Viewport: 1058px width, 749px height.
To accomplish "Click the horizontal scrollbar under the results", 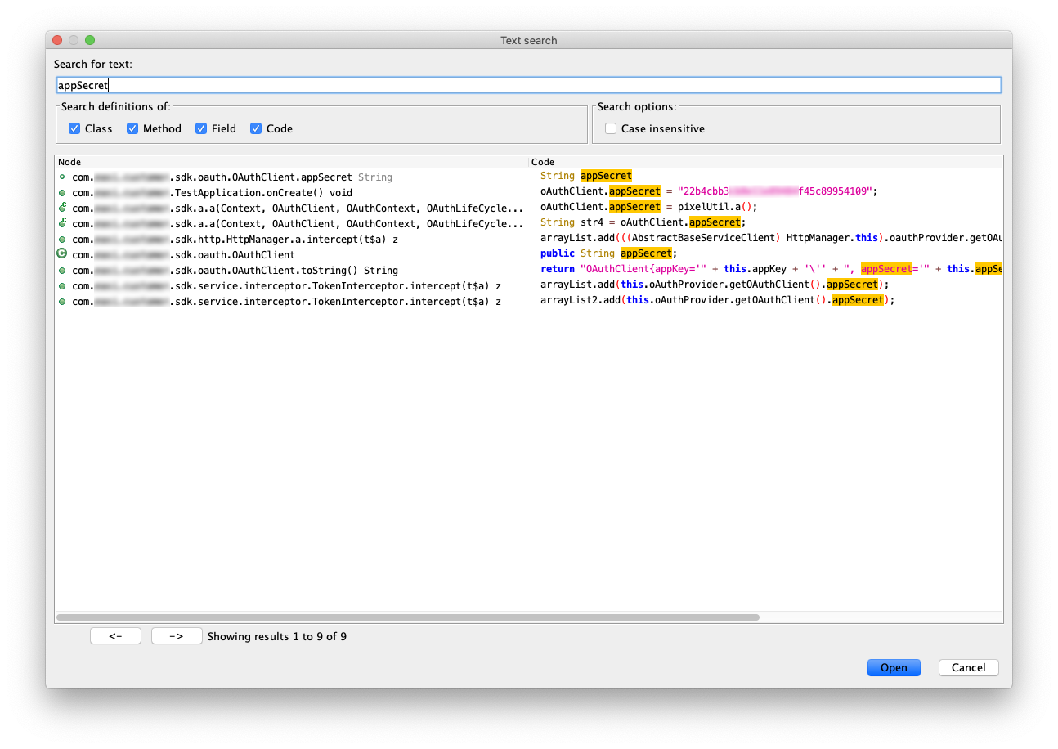I will tap(408, 617).
